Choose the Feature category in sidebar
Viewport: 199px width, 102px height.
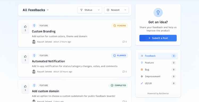click(158, 63)
